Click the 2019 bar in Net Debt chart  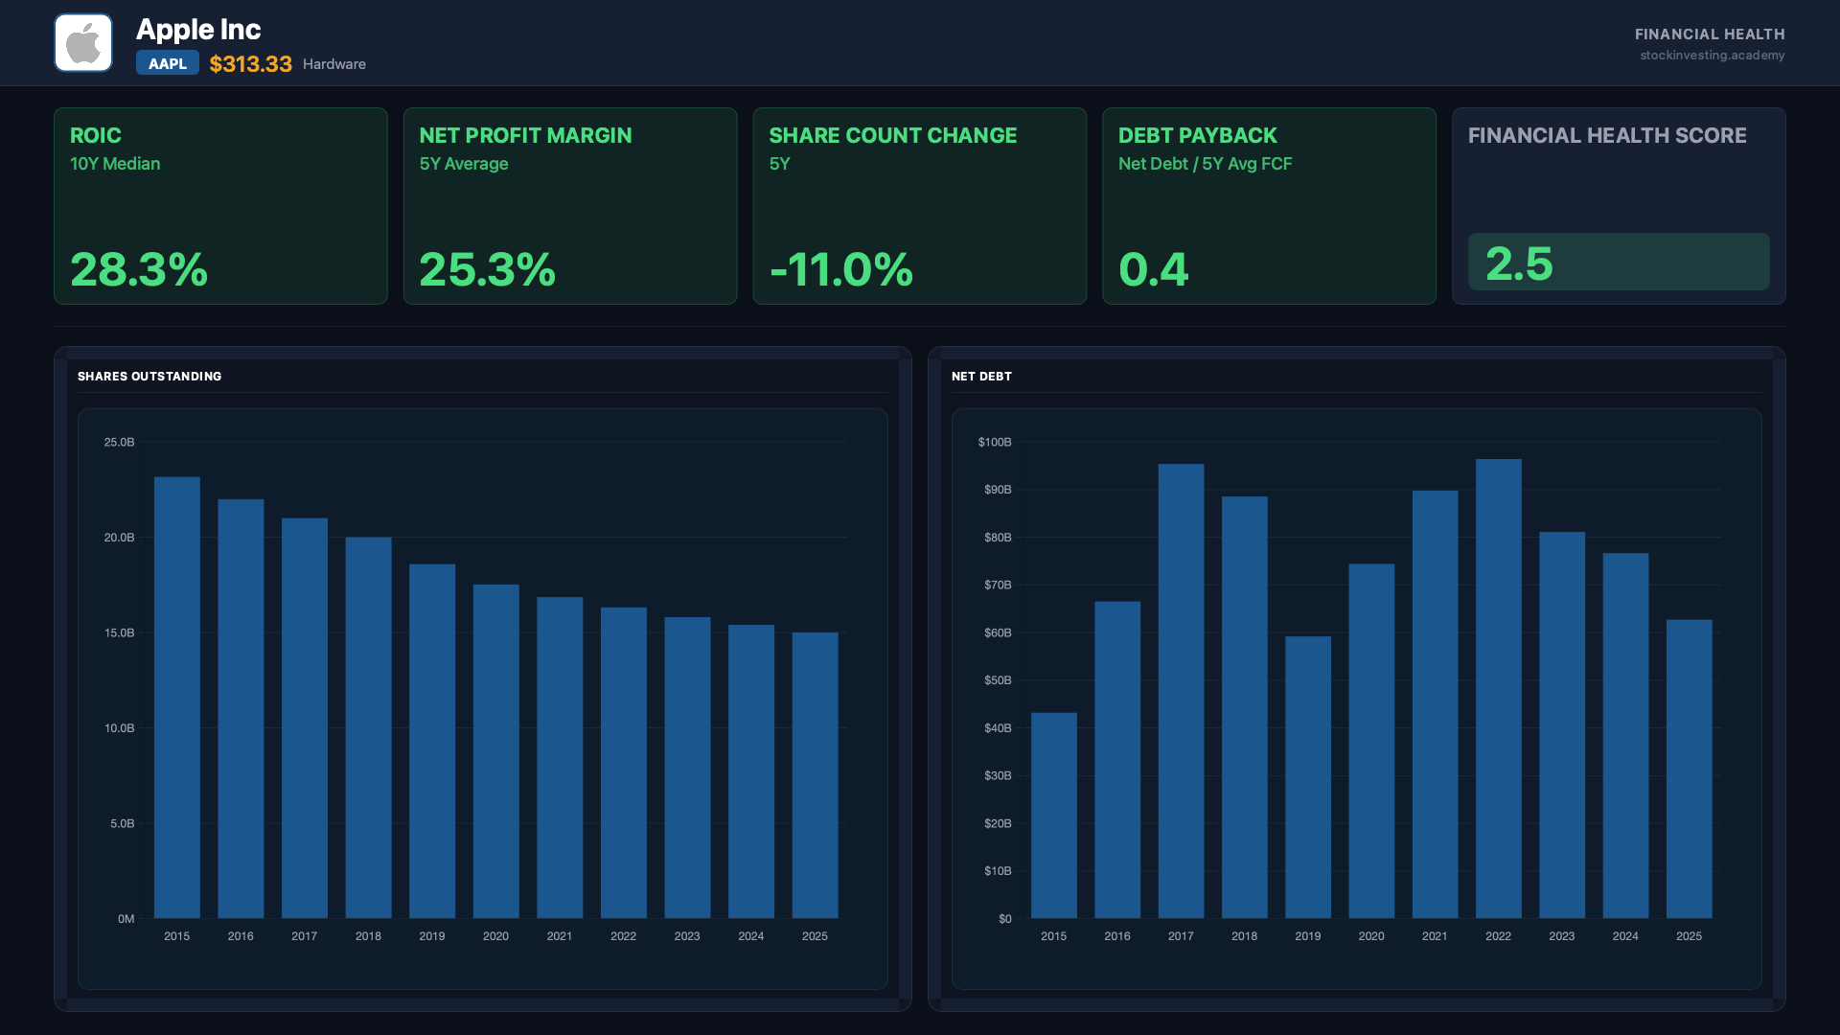click(1308, 777)
